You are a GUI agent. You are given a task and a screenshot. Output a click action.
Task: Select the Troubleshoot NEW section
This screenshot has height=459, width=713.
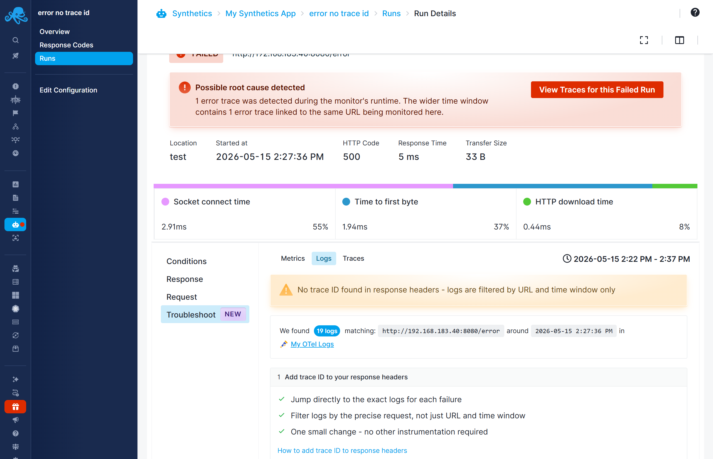[x=205, y=314]
